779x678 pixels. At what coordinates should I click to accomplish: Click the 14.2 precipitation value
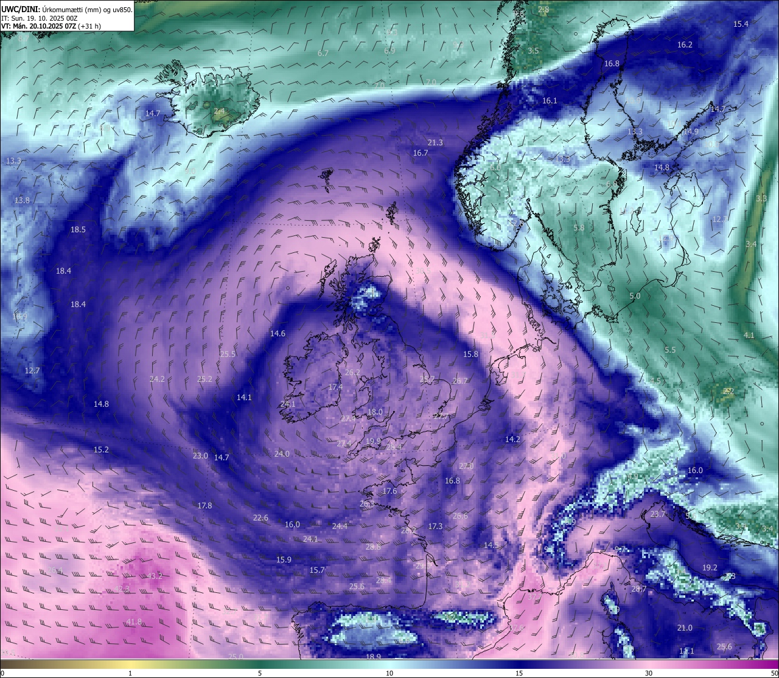[x=512, y=439]
